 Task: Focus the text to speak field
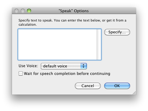pos(57,44)
